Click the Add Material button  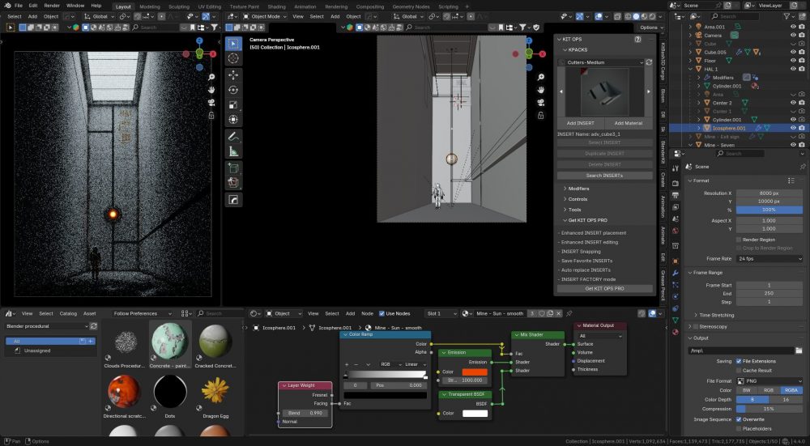[x=629, y=123]
